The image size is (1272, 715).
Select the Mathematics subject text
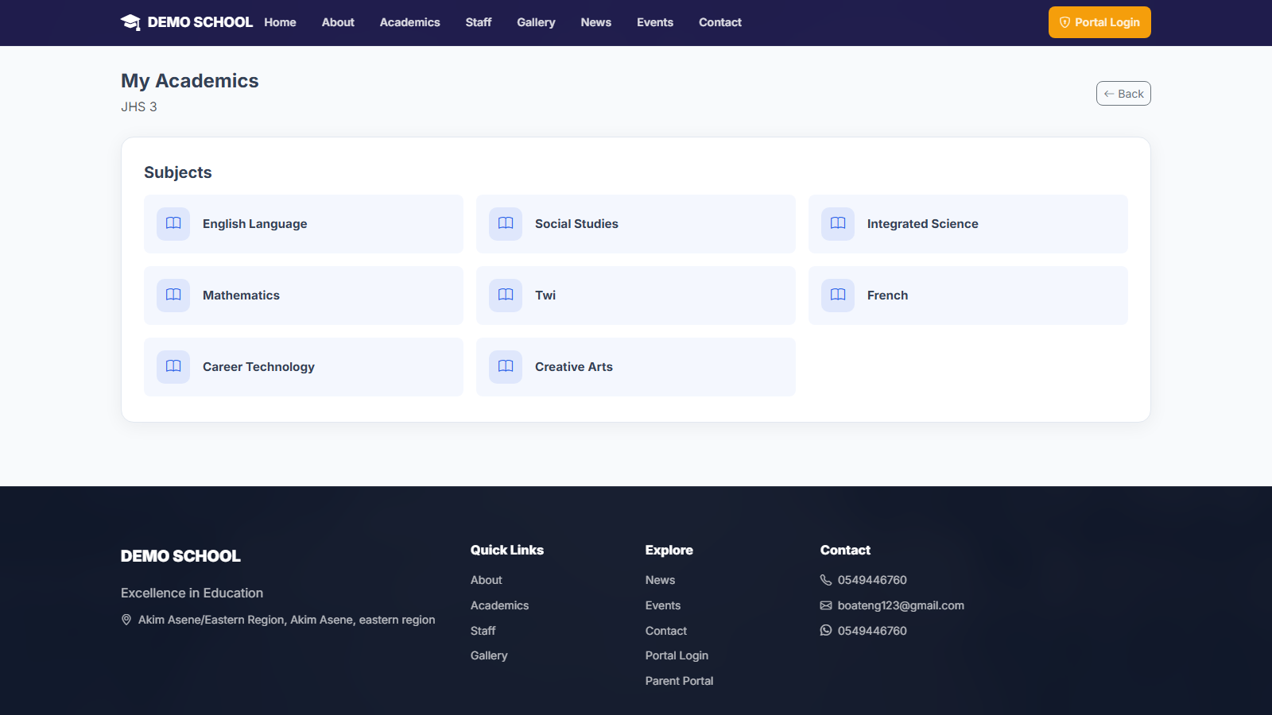(x=241, y=296)
